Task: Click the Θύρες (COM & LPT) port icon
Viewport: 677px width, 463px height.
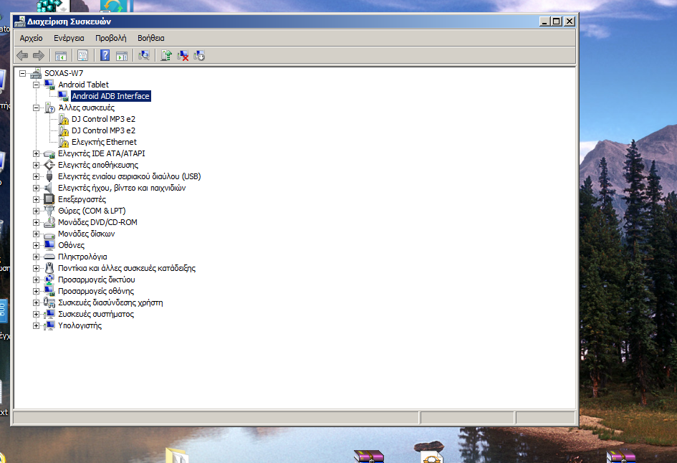Action: coord(49,211)
